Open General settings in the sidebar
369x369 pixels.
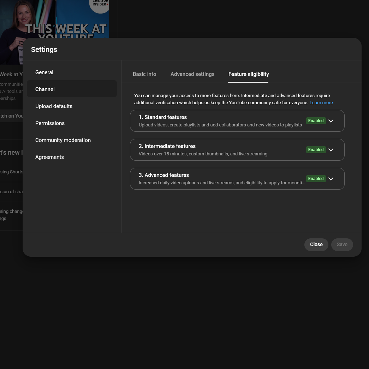tap(44, 72)
